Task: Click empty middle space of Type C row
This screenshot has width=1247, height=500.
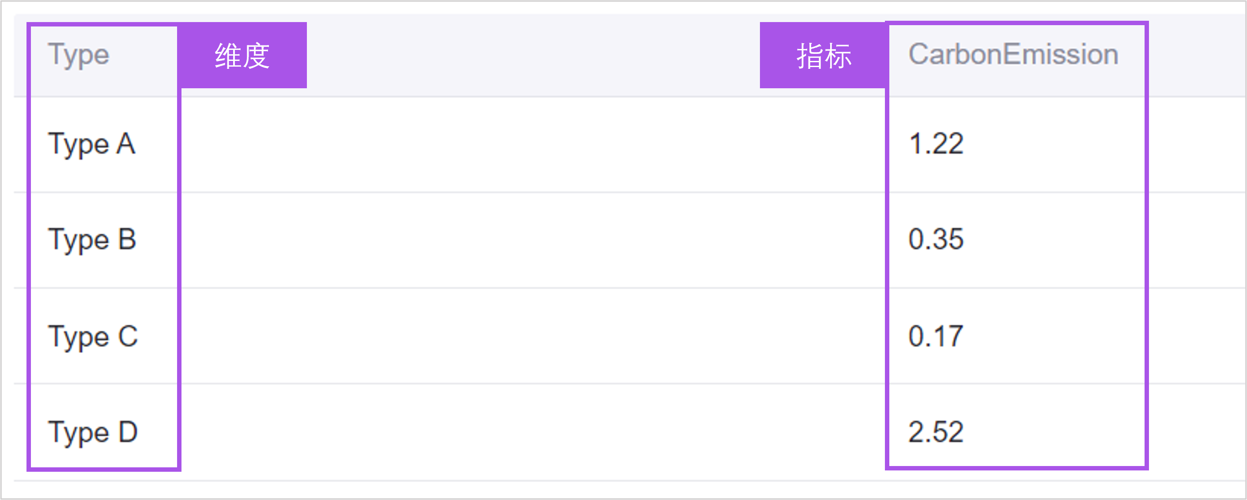Action: (533, 337)
